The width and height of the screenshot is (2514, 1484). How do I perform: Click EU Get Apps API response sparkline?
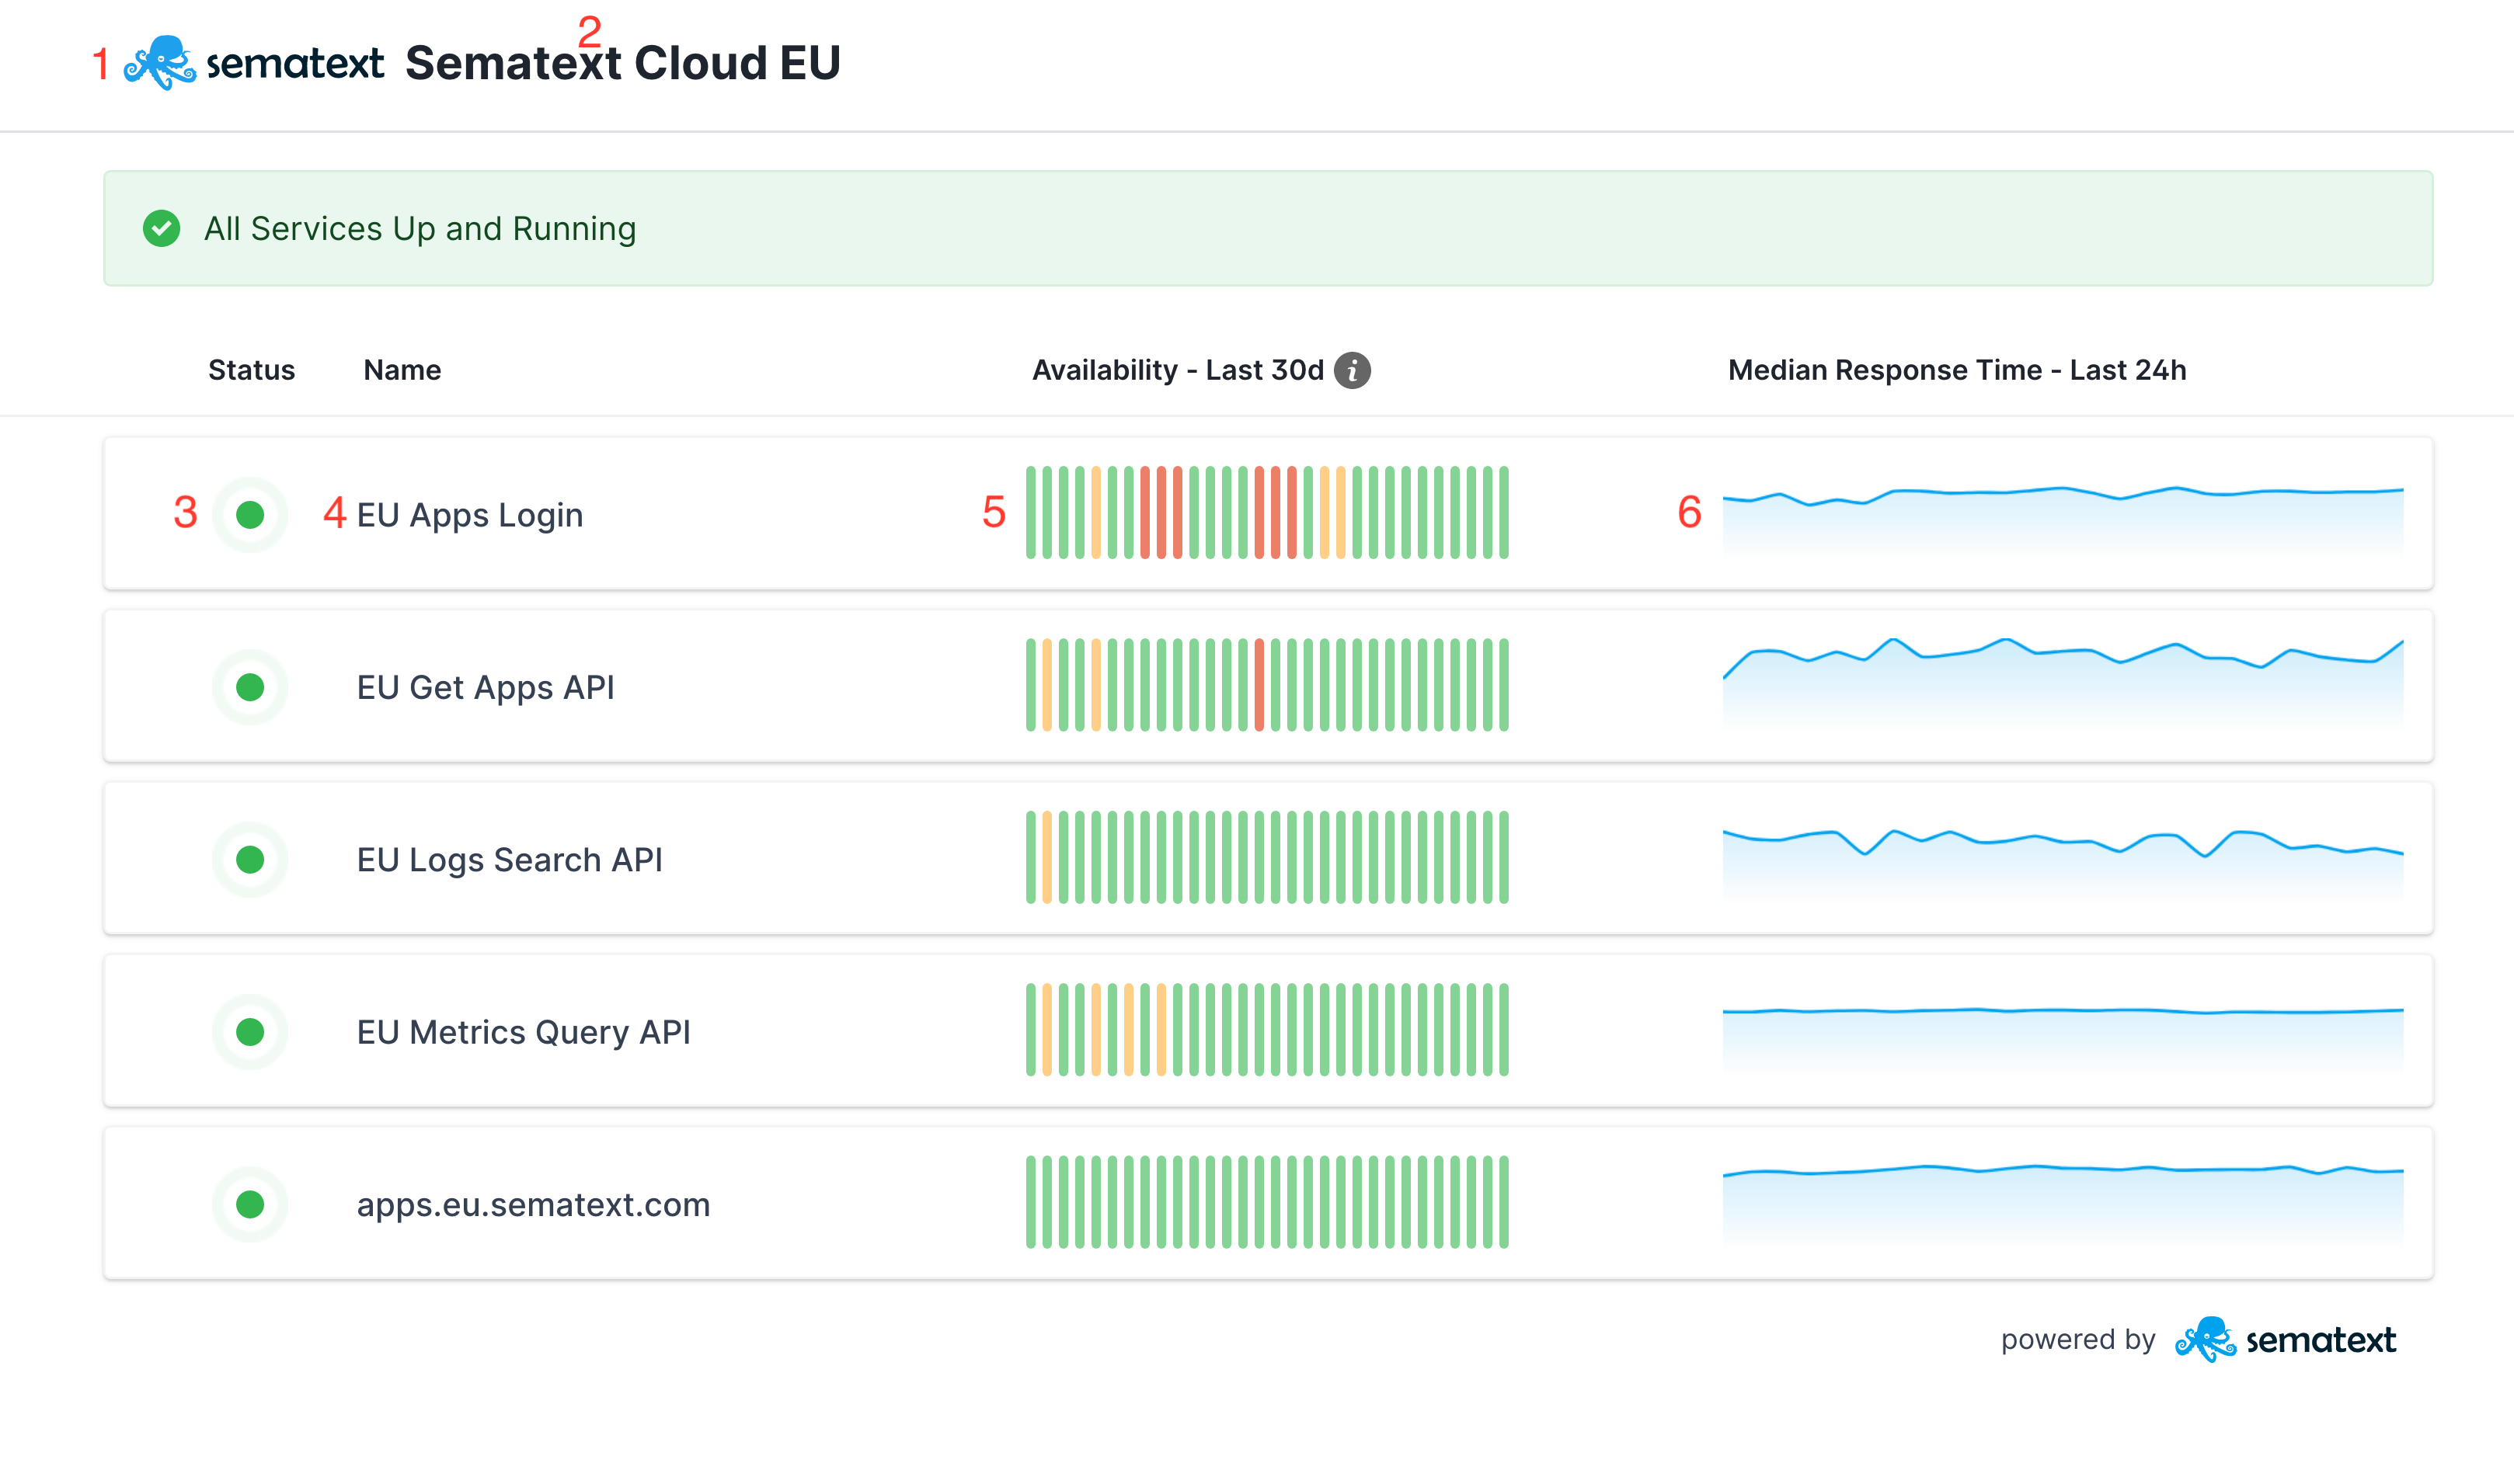[2063, 683]
